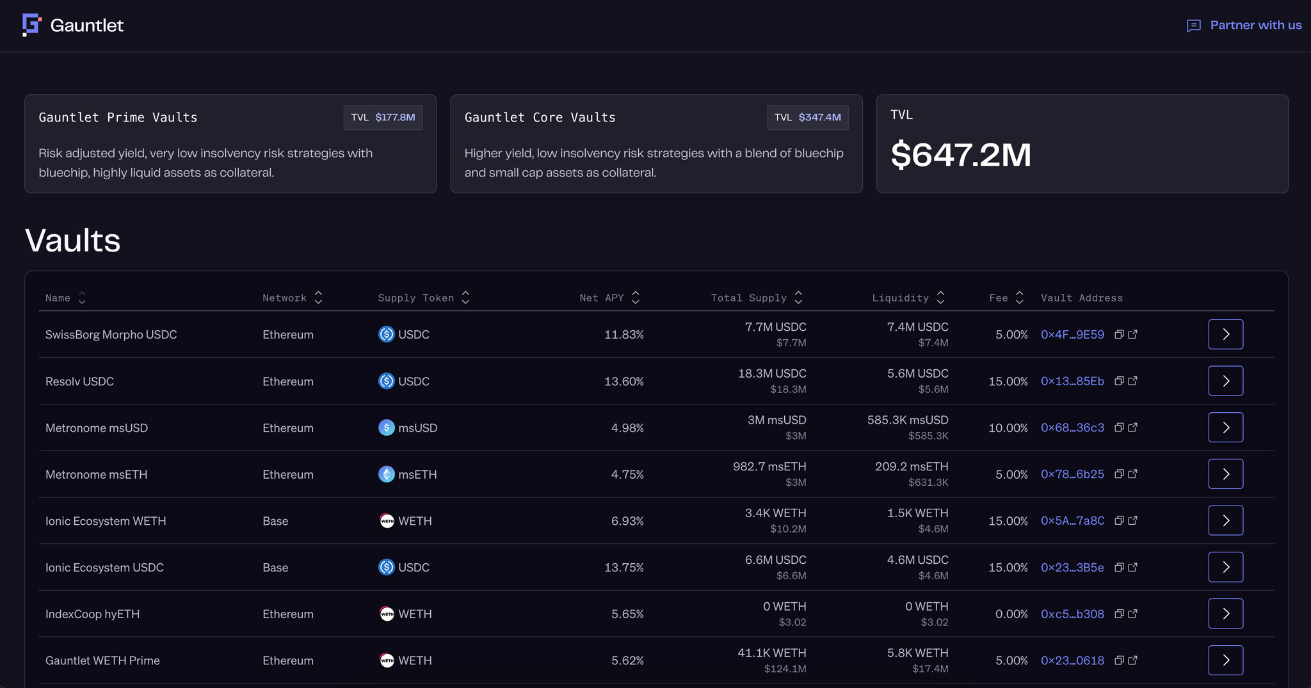Click the WETH token icon on Gauntlet WETH Prime
The image size is (1311, 688).
pos(386,660)
